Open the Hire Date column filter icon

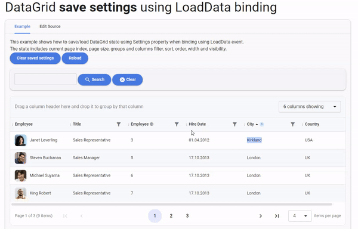point(234,124)
